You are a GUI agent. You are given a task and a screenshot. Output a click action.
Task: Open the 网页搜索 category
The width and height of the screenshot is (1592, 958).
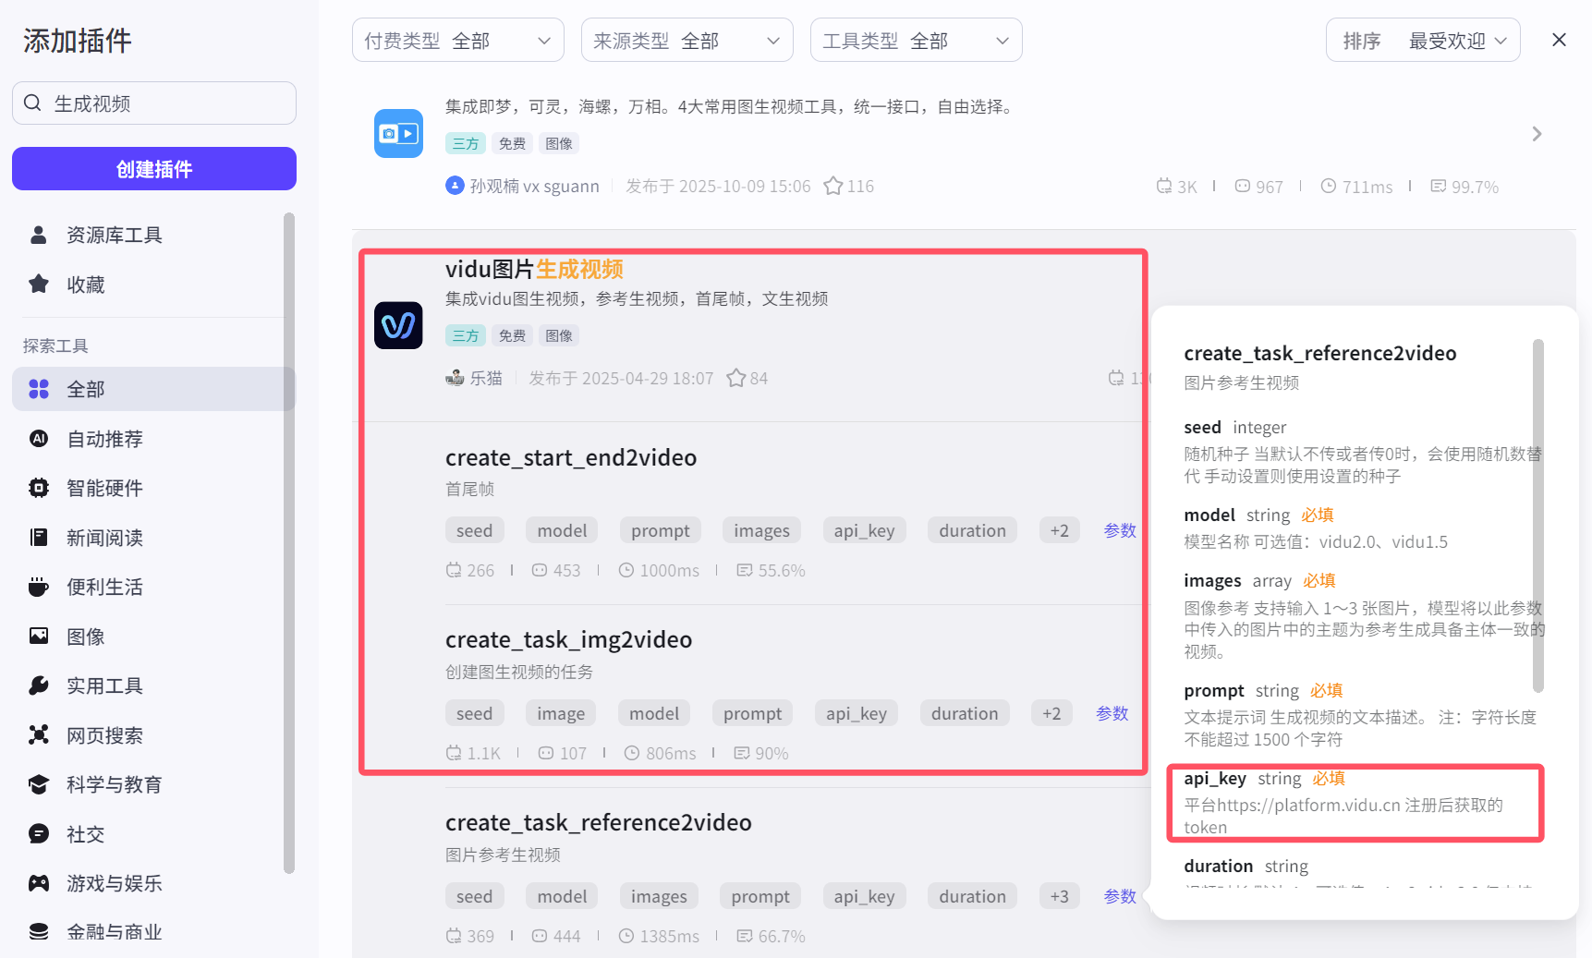point(103,734)
